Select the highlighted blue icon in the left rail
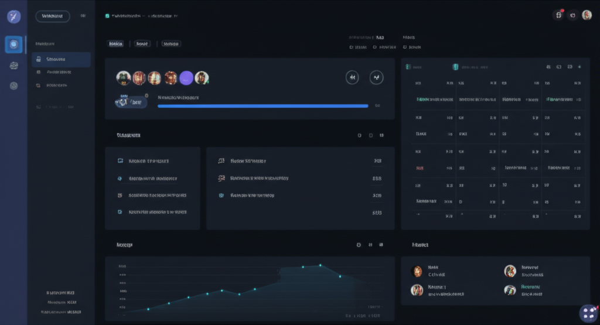Image resolution: width=600 pixels, height=325 pixels. point(13,44)
